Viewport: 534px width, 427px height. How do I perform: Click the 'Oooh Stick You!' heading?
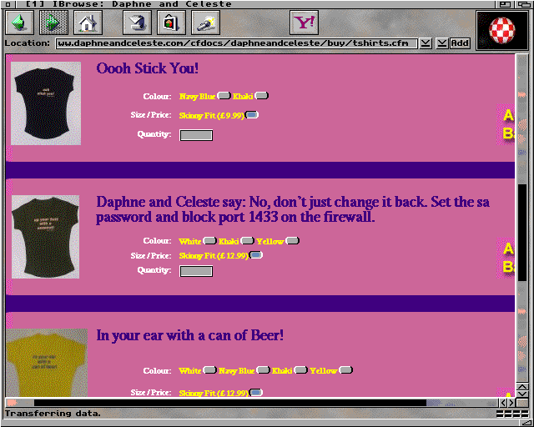[x=147, y=68]
